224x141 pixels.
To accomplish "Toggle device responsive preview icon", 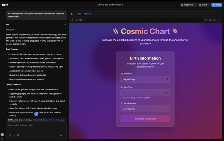I will pyautogui.click(x=210, y=20).
